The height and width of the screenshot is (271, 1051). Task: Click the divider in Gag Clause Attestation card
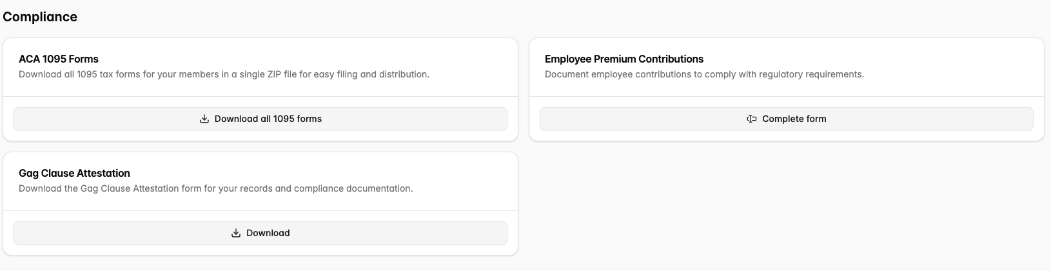[260, 211]
